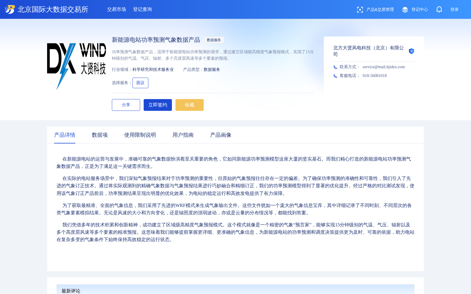
Task: Click the paragraph starting 为了获取最精准
Action: (x=235, y=209)
